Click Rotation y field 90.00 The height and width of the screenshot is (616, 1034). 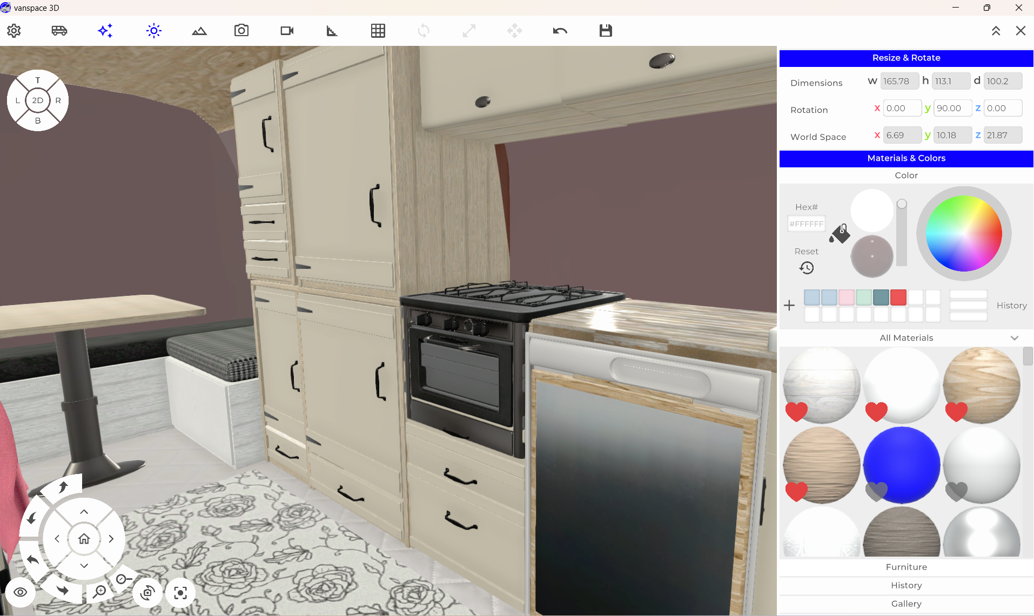pos(952,109)
